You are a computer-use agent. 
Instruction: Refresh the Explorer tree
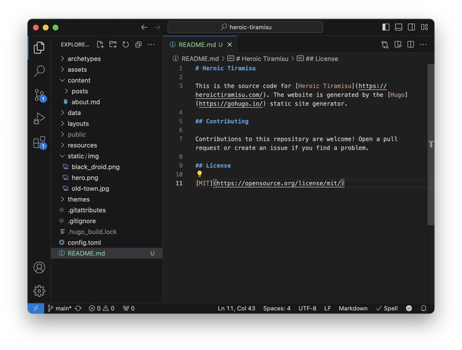pos(125,44)
